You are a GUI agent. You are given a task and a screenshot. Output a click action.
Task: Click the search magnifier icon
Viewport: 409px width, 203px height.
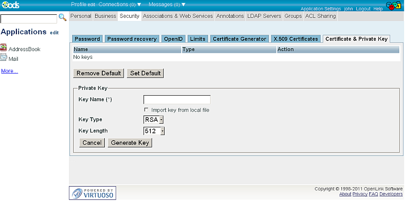(x=62, y=17)
